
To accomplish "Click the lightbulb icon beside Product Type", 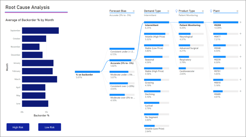I will [x=177, y=11].
